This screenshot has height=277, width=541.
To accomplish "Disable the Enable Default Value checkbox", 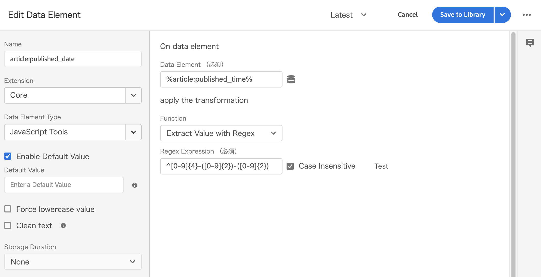I will click(x=8, y=156).
